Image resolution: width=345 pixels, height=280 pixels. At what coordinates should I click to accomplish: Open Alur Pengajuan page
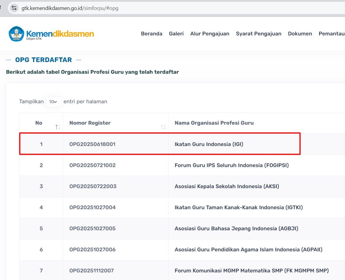click(x=210, y=34)
